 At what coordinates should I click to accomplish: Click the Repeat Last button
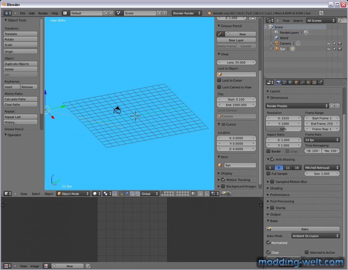[x=20, y=117]
